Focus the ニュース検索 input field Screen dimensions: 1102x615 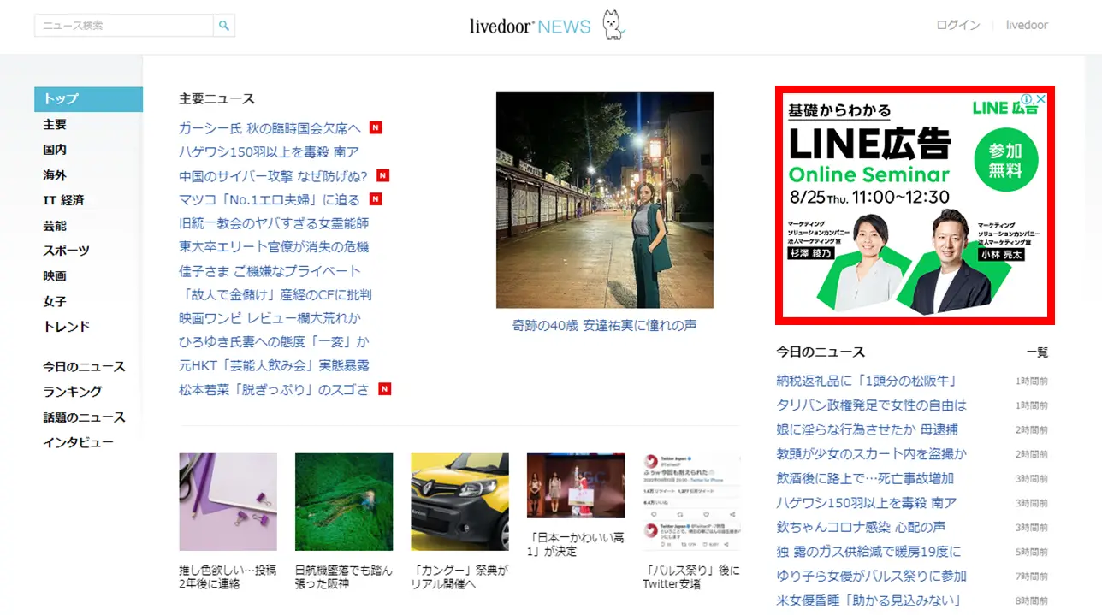pos(124,26)
